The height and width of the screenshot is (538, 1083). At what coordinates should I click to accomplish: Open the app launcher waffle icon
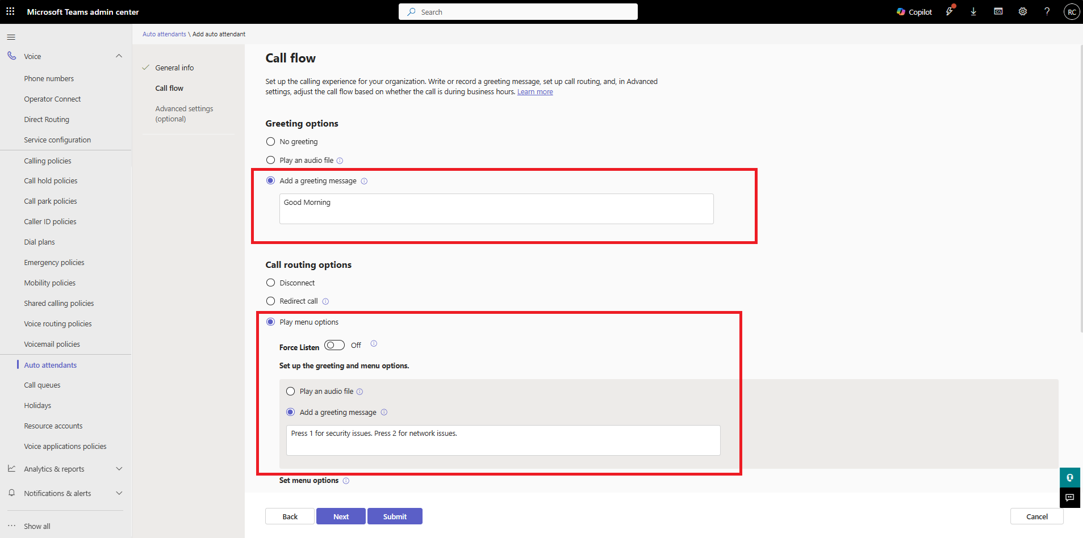pyautogui.click(x=10, y=11)
